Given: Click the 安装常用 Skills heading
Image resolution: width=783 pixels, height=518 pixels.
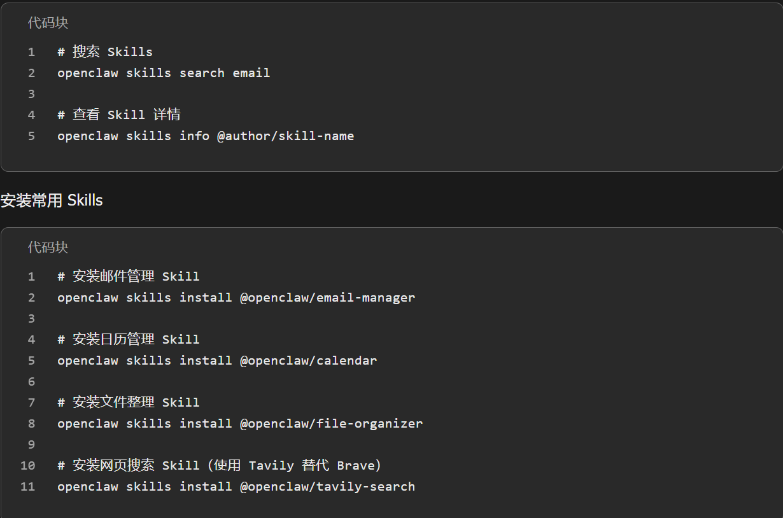Looking at the screenshot, I should click(x=52, y=200).
